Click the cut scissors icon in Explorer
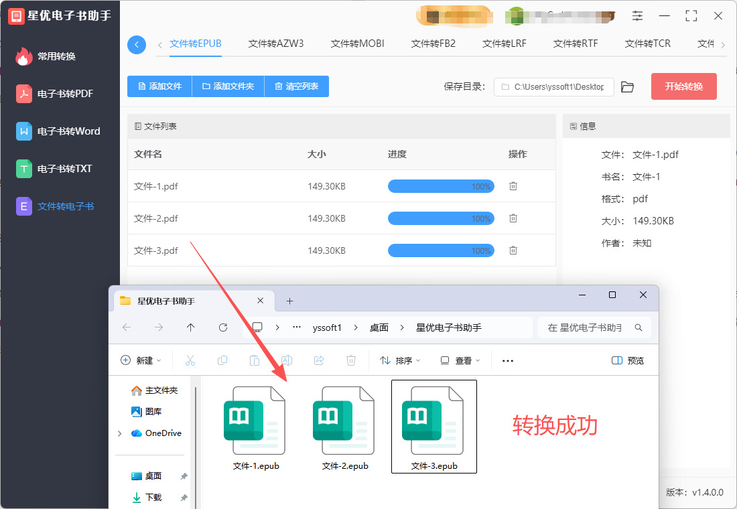 point(190,360)
